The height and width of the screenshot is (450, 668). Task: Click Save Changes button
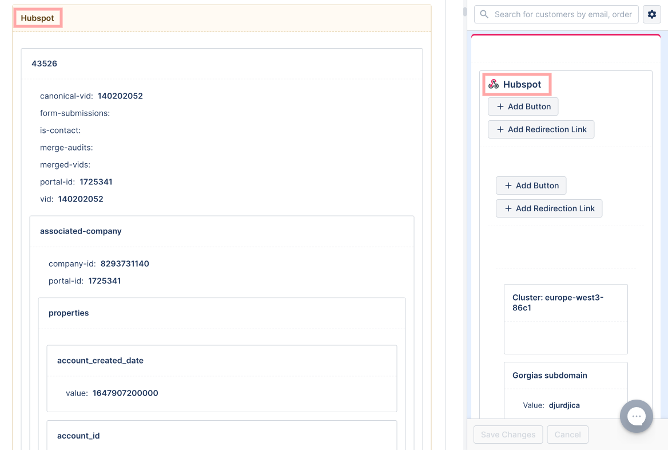pos(508,435)
